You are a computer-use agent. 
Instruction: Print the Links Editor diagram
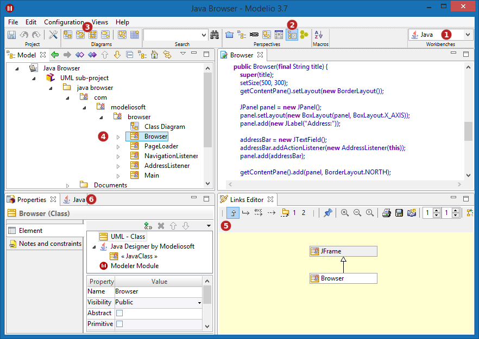tap(387, 213)
